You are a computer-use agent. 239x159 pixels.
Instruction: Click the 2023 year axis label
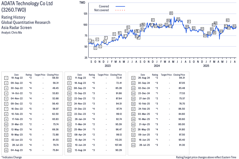click(107, 66)
